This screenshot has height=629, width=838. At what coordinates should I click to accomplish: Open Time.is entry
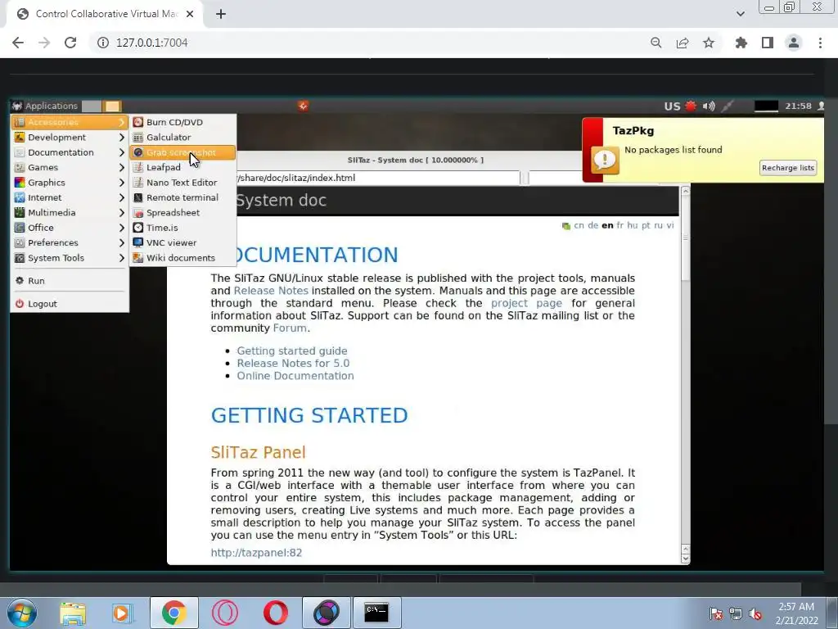[x=182, y=228]
